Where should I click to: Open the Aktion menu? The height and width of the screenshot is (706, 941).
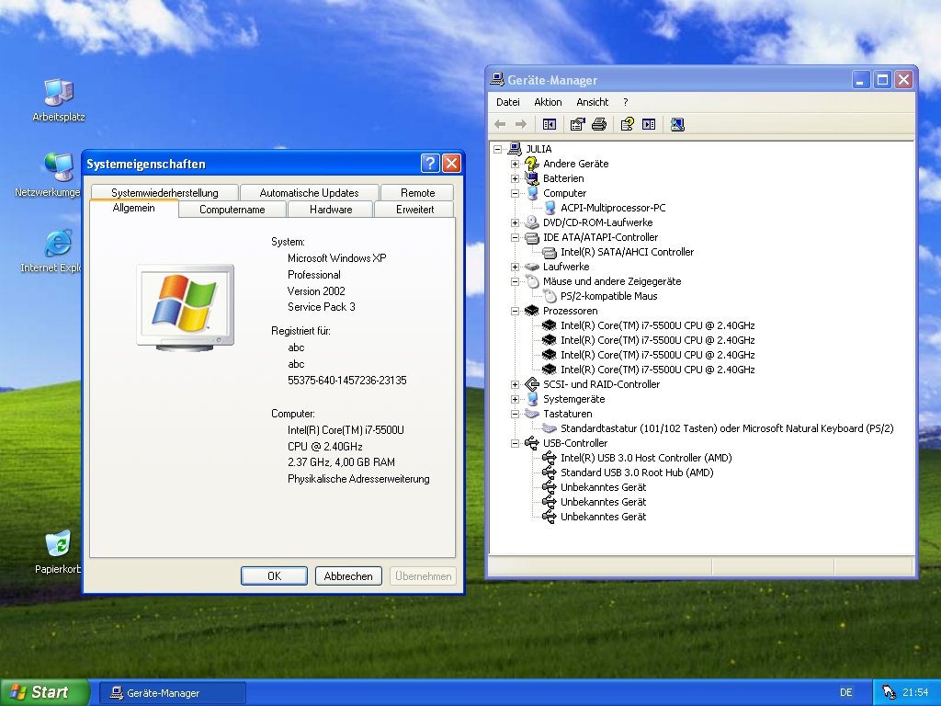click(548, 102)
